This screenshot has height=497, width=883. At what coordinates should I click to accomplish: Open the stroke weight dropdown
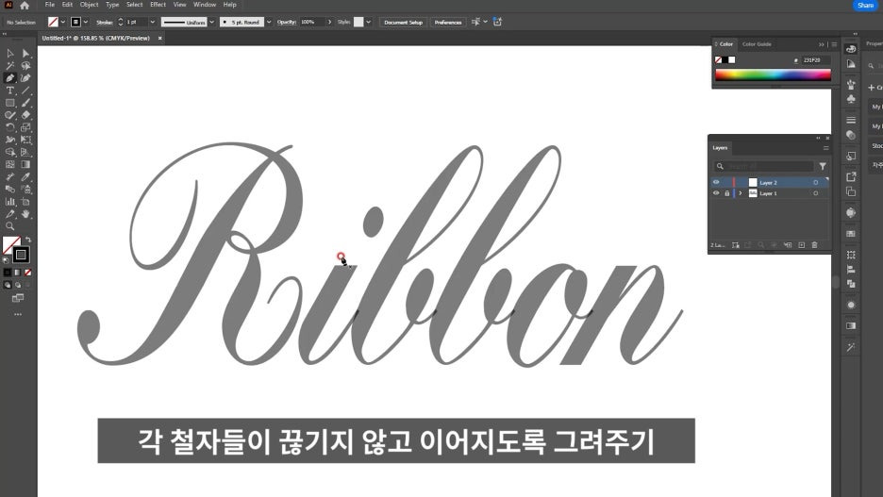(x=152, y=22)
